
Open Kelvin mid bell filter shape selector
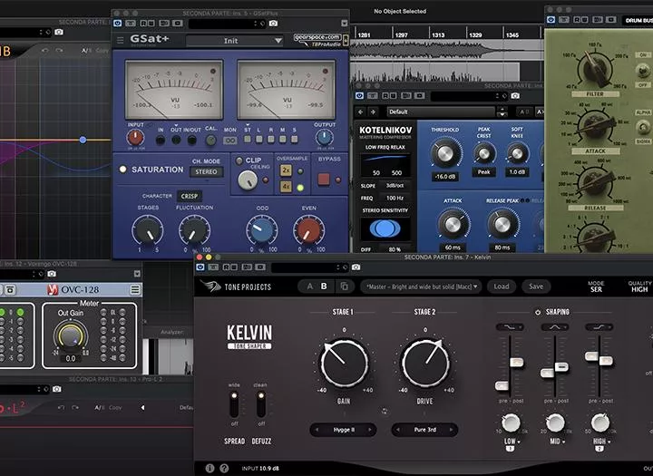point(555,327)
